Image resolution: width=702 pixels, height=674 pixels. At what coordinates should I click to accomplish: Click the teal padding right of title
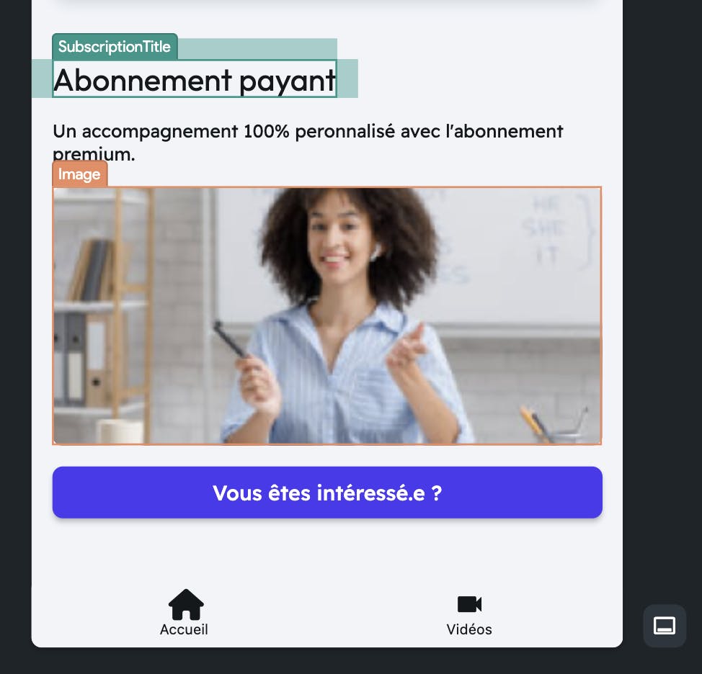coord(347,78)
